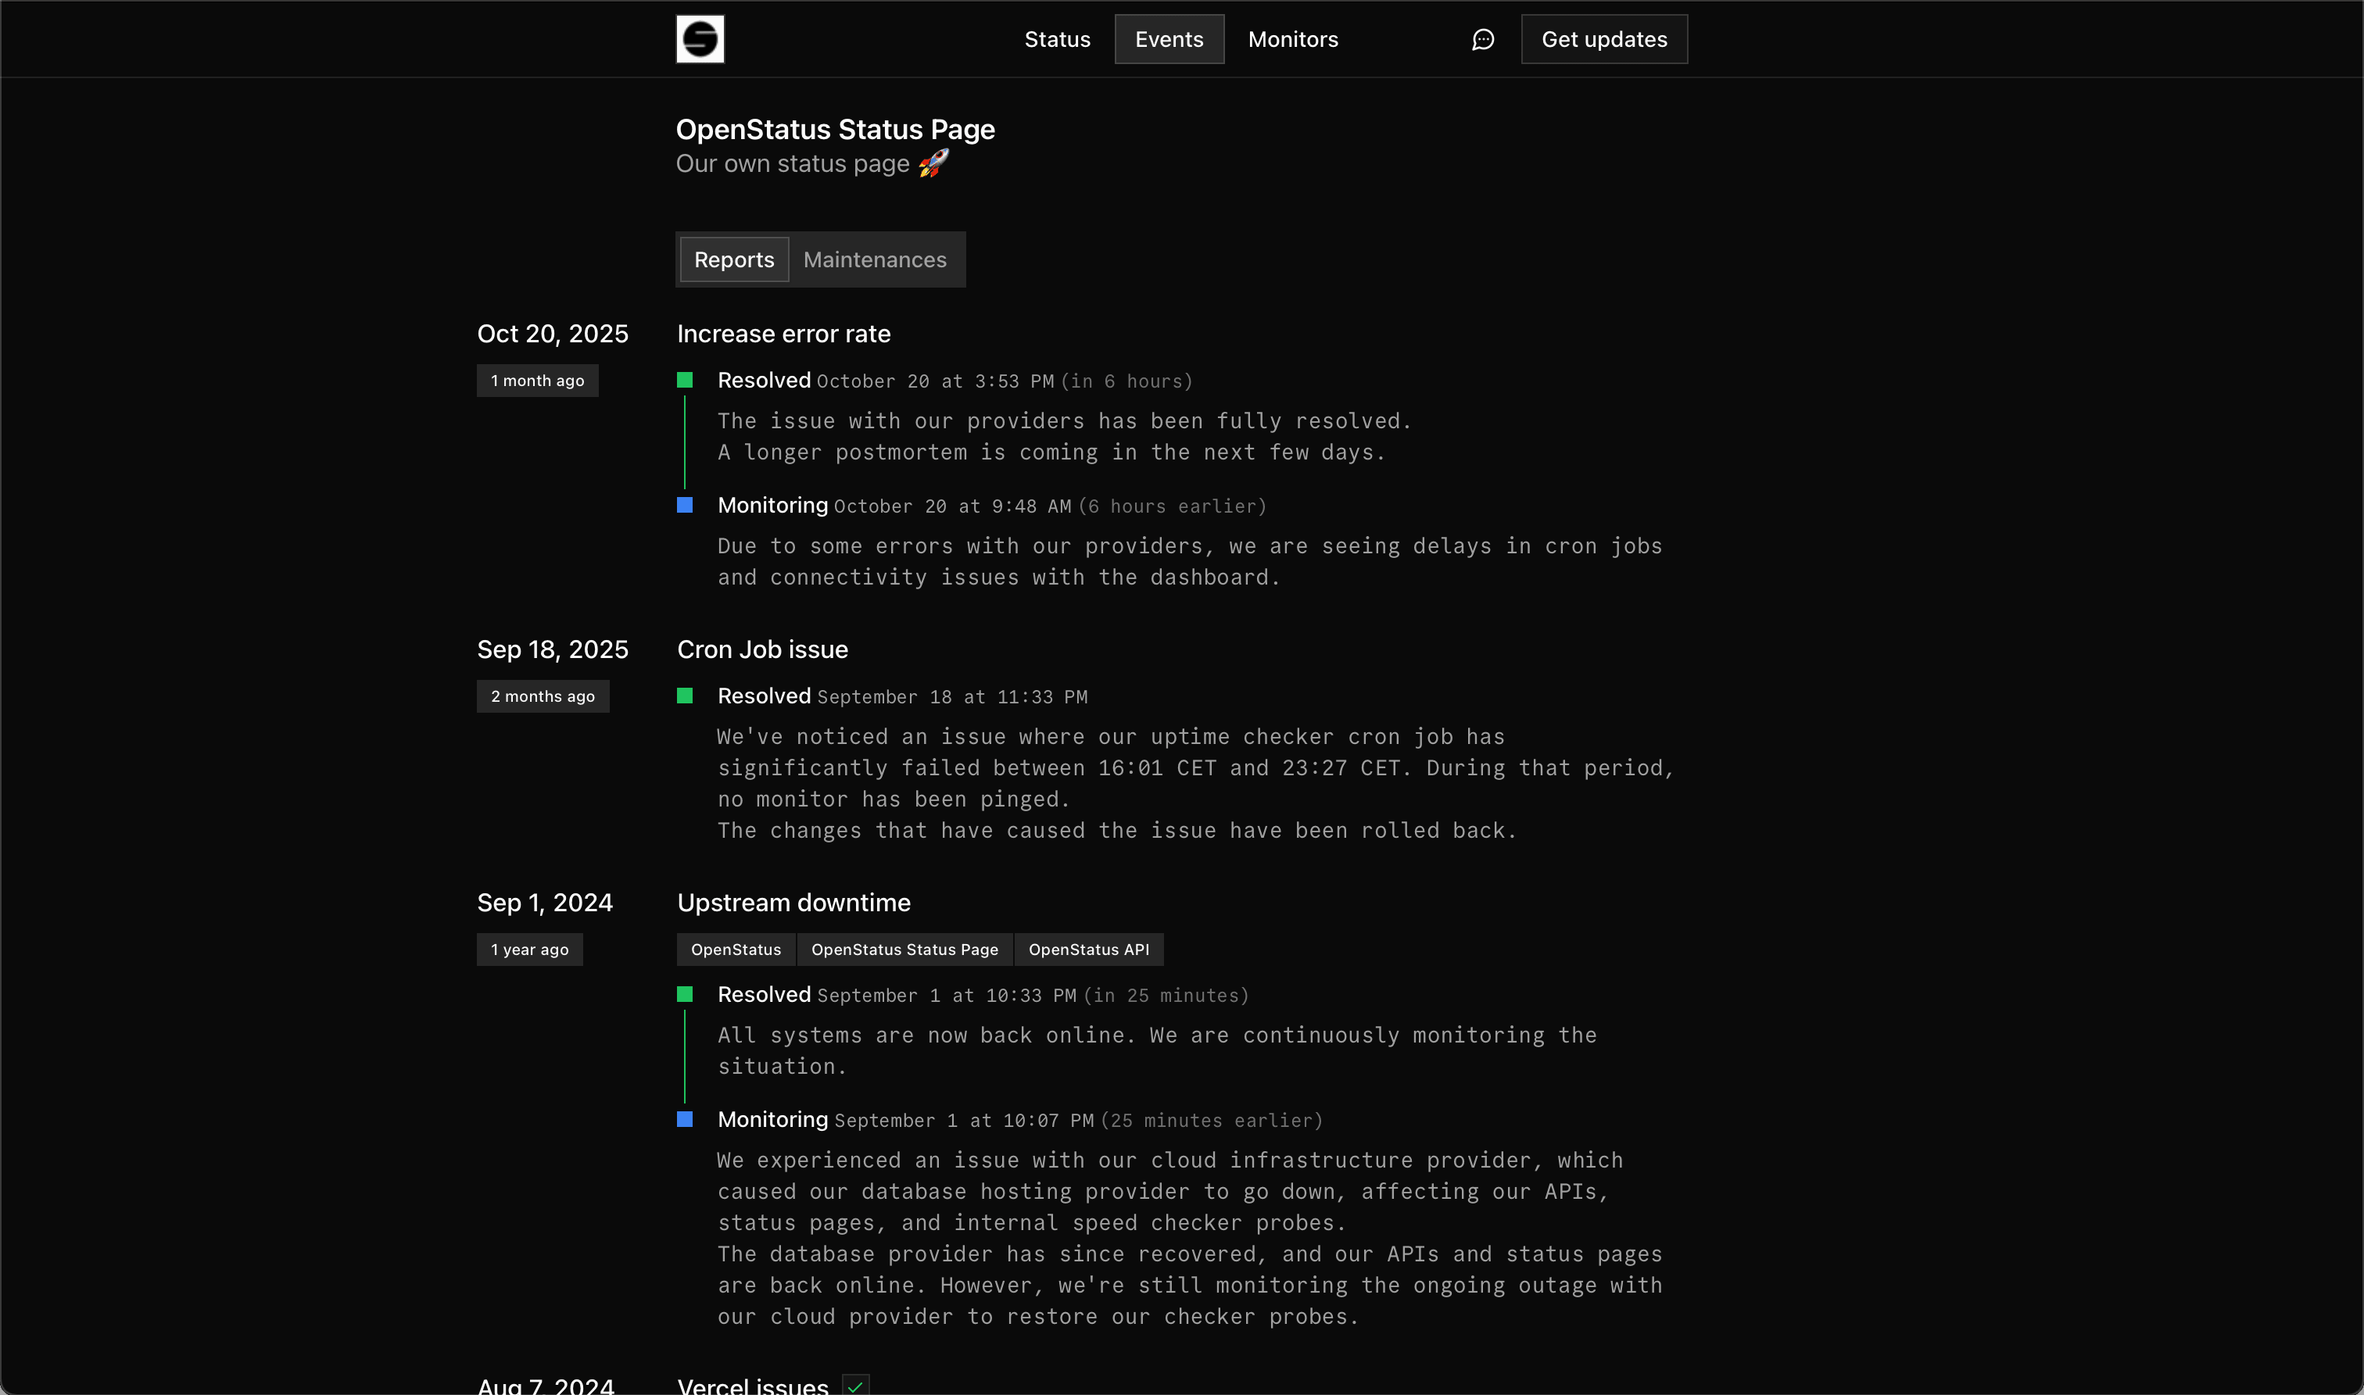Navigate to the Status page

1057,38
